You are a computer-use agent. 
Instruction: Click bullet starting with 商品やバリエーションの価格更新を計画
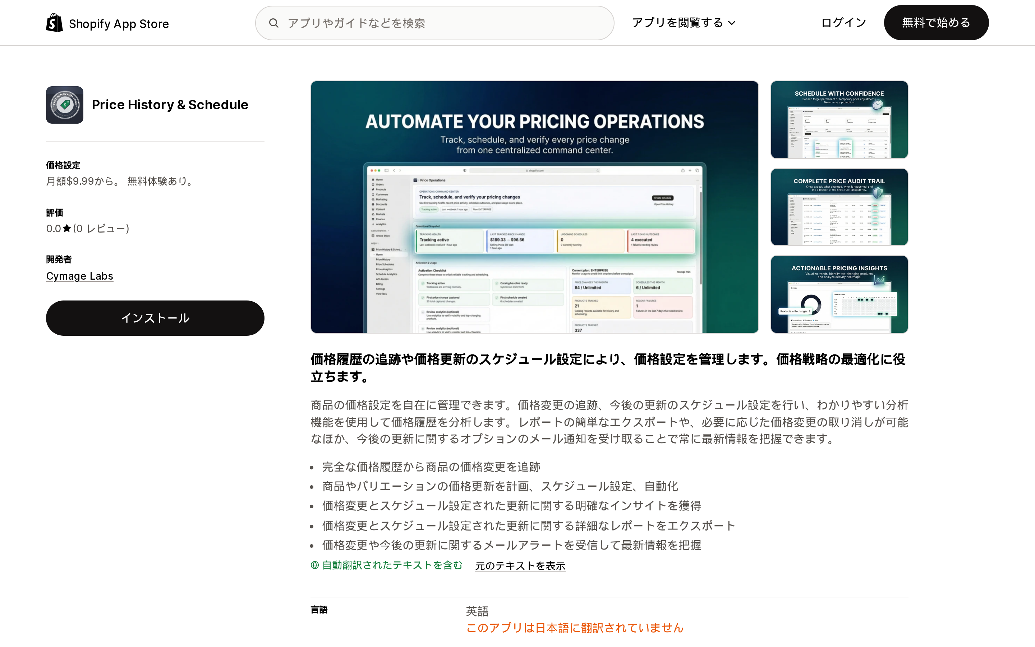(x=500, y=487)
